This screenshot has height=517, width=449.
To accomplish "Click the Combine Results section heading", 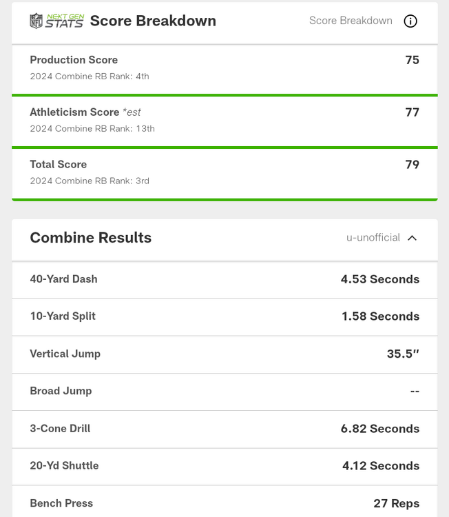I will (x=90, y=238).
